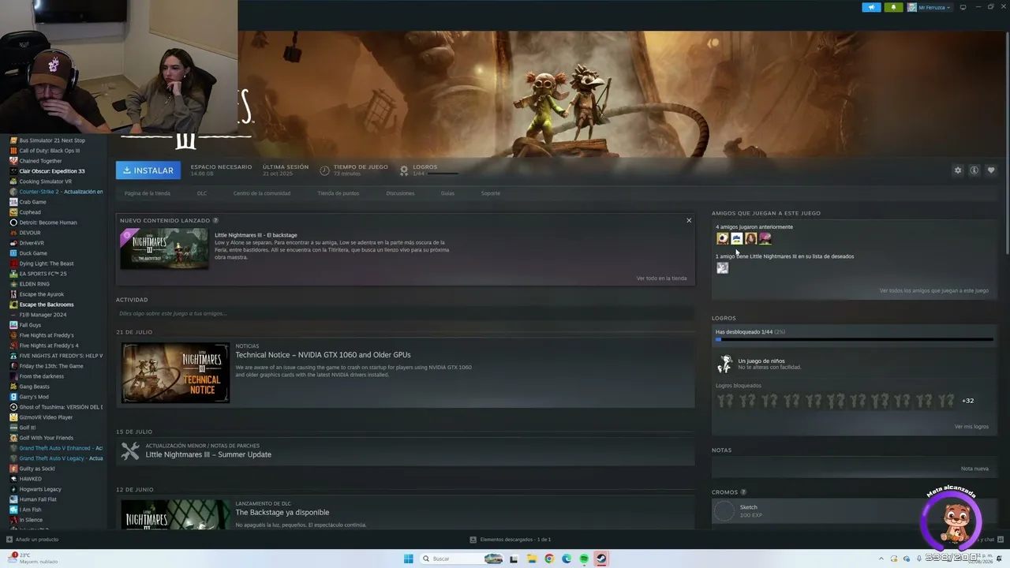1010x568 pixels.
Task: Click the activity text field 'Diles algo sobre este juego'
Action: pyautogui.click(x=406, y=314)
